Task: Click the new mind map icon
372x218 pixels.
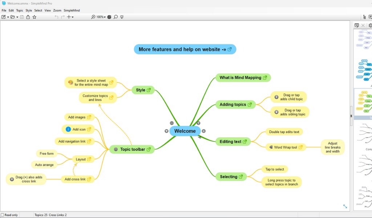Action: tap(4, 17)
